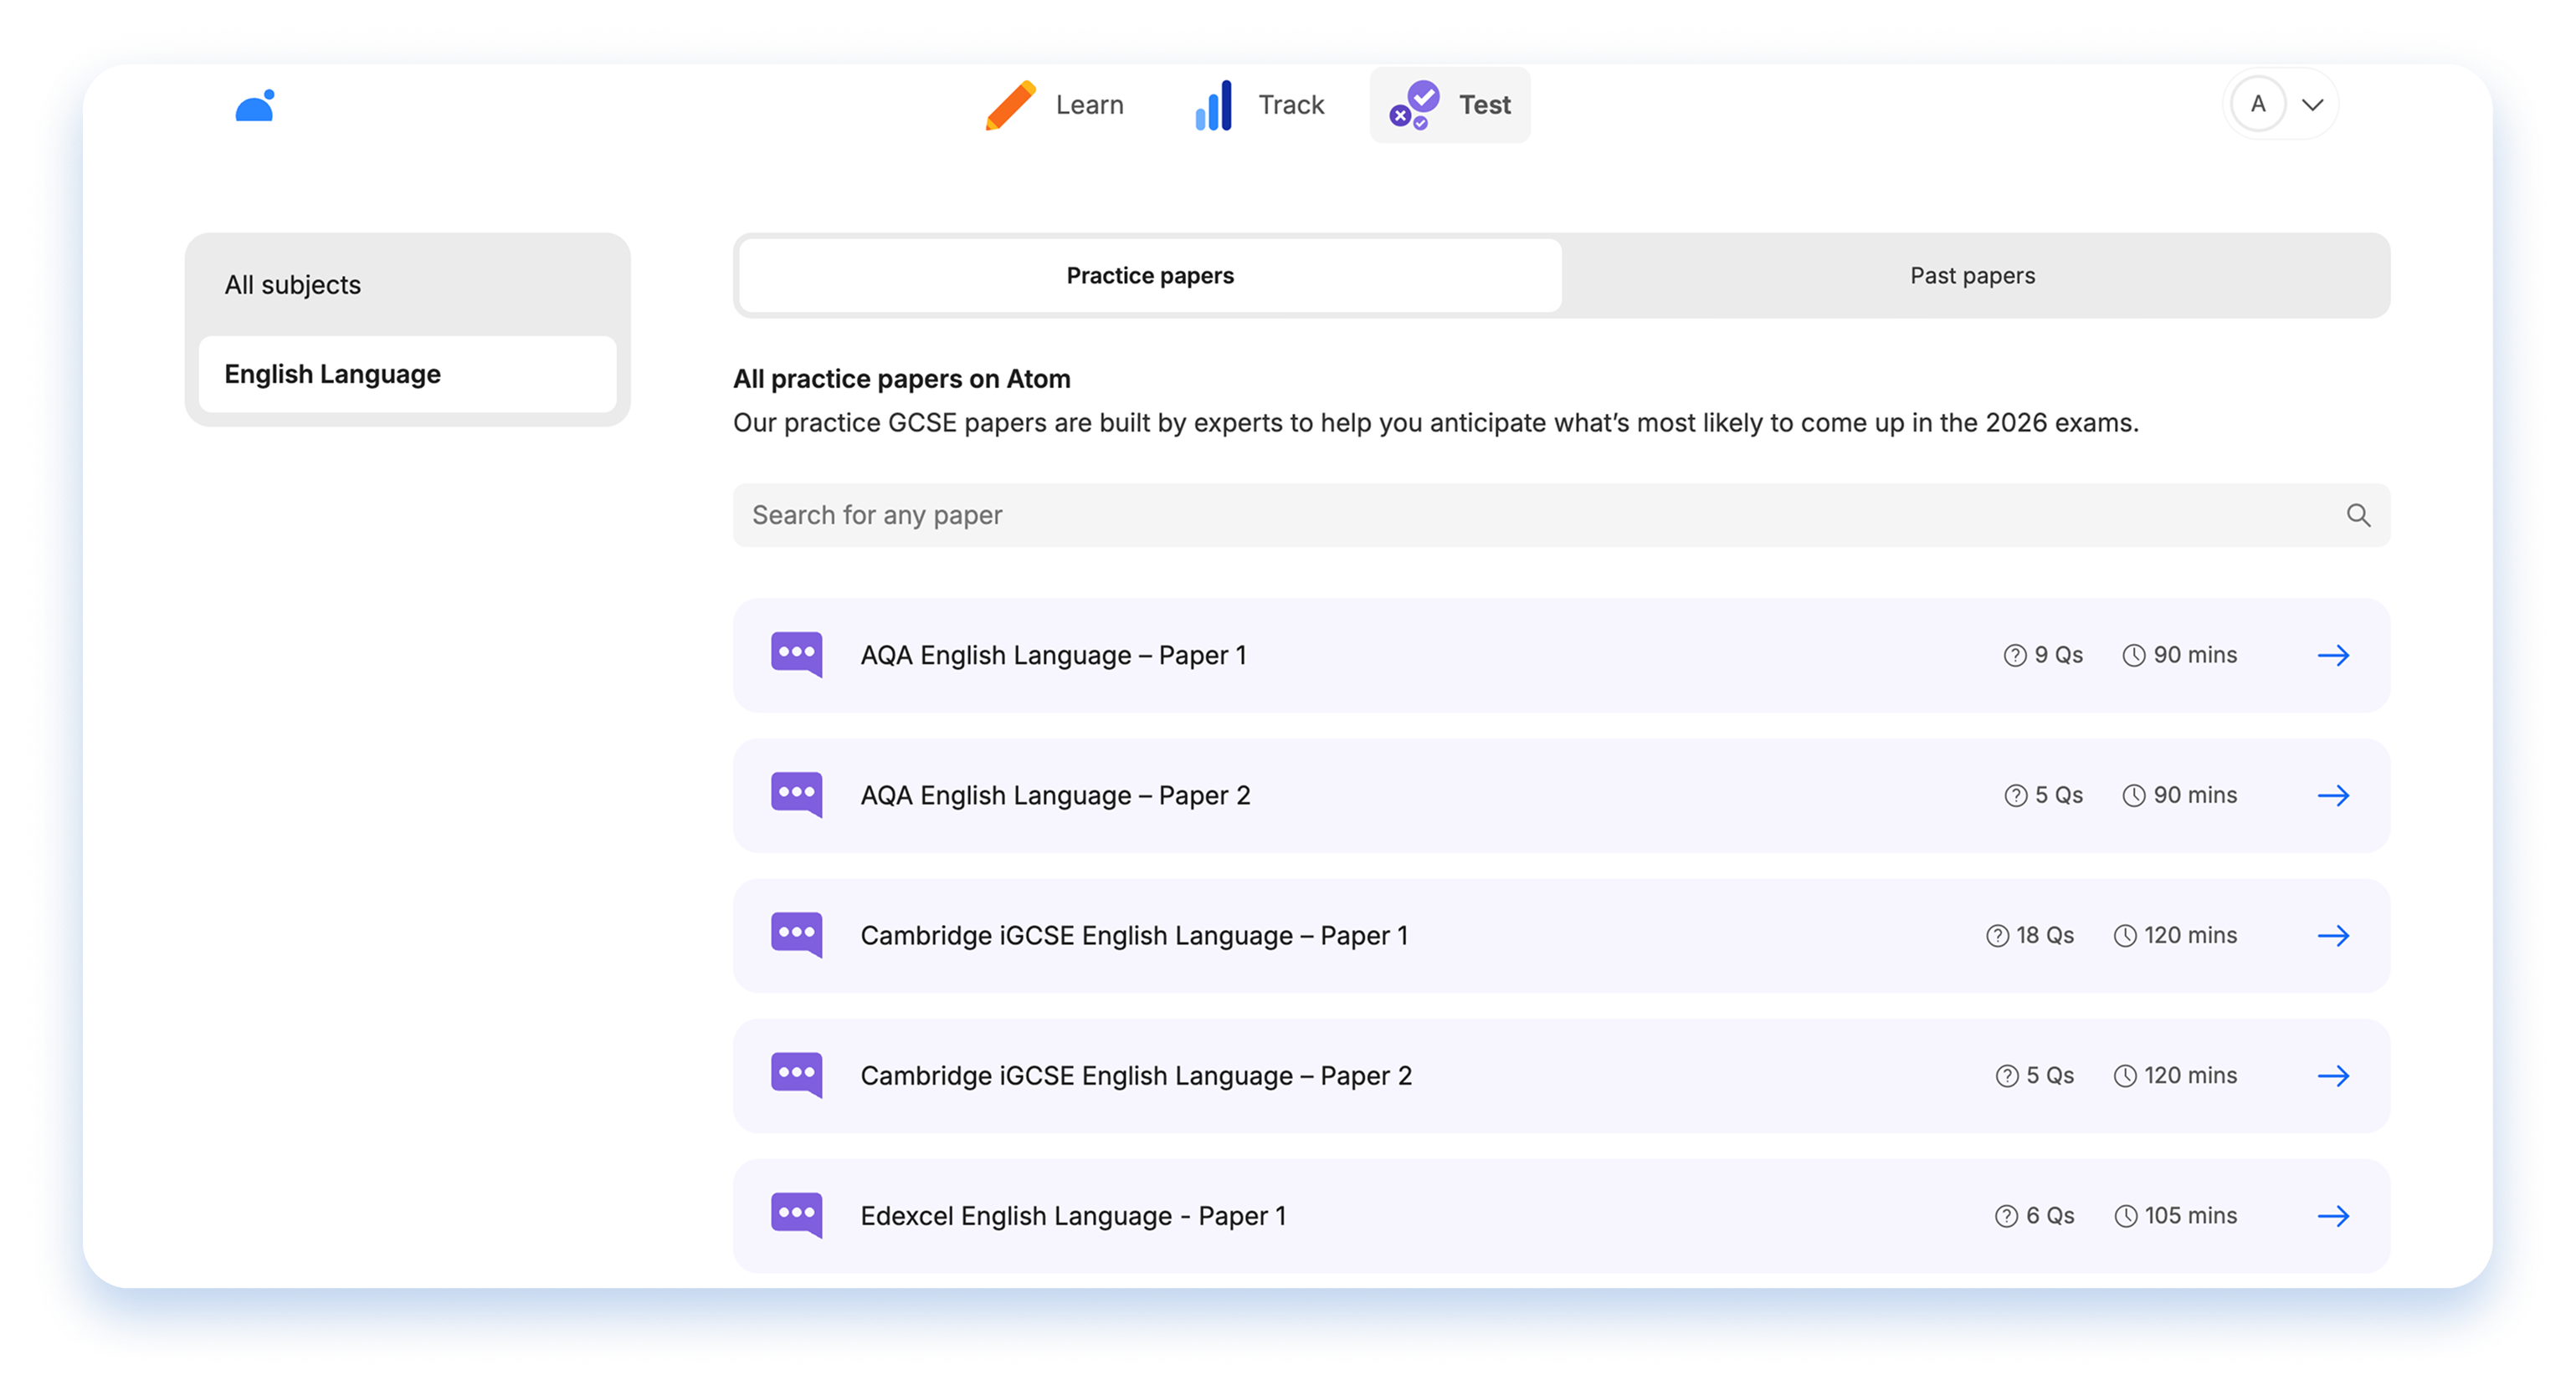The width and height of the screenshot is (2576, 1390).
Task: Open AQA English Language – Paper 1 title
Action: pyautogui.click(x=1052, y=656)
